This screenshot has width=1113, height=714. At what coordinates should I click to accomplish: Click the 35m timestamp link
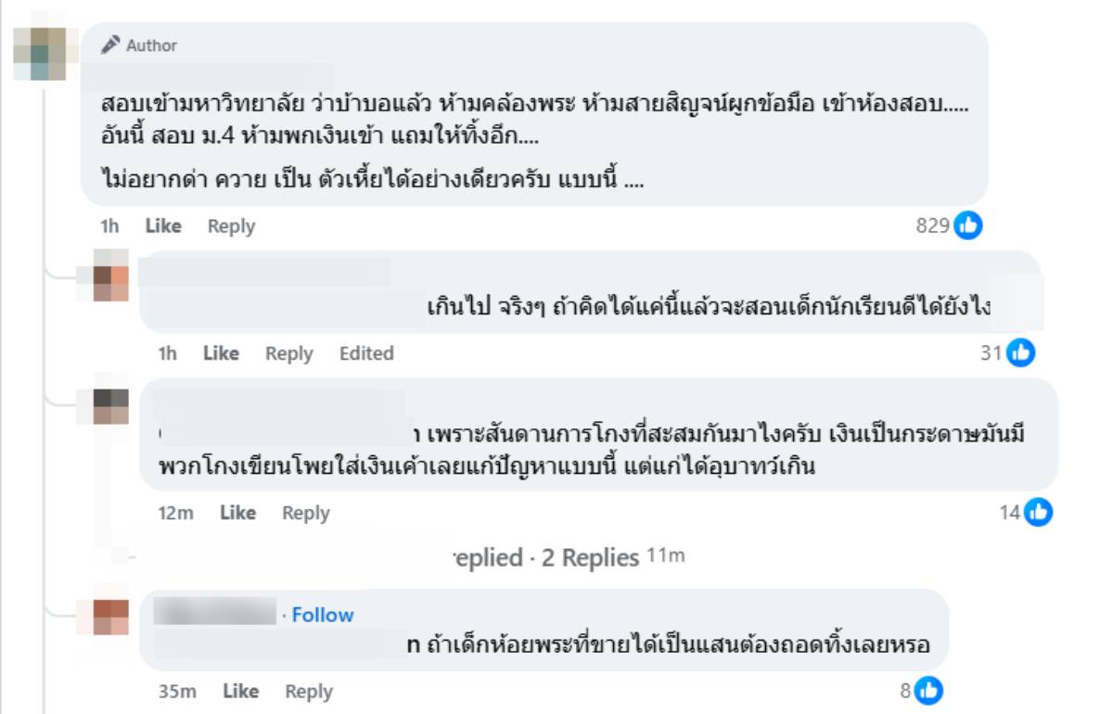[175, 691]
